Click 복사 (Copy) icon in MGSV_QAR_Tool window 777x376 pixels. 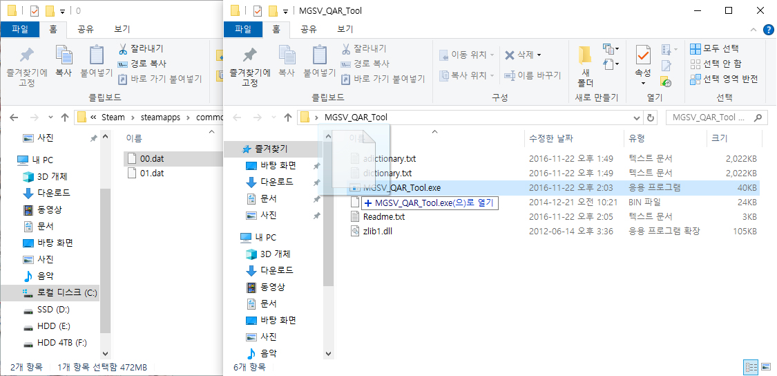[287, 61]
